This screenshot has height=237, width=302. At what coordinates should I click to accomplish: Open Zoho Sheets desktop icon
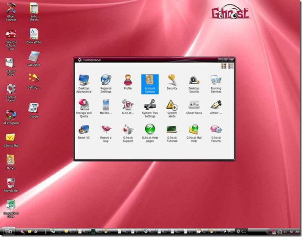(x=34, y=12)
